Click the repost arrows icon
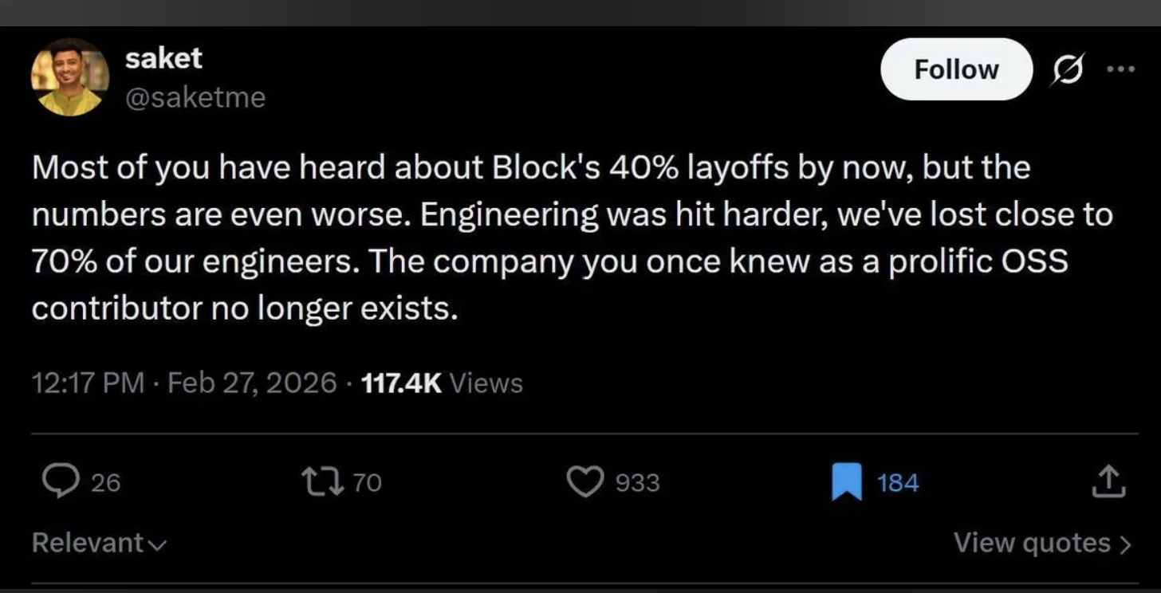1161x593 pixels. pos(322,482)
